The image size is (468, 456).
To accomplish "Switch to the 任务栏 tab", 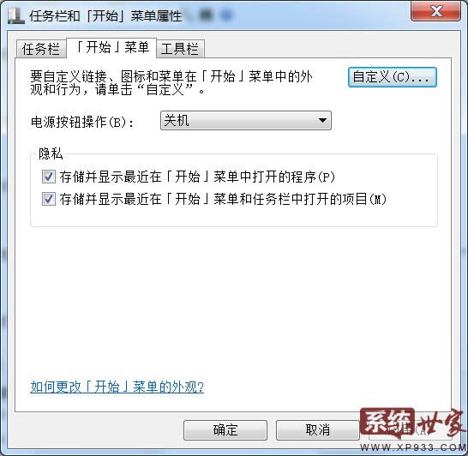I will click(41, 49).
